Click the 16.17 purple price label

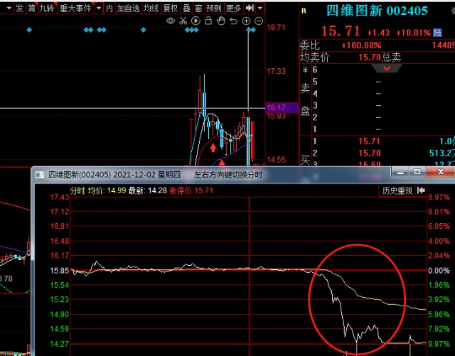tap(282, 107)
